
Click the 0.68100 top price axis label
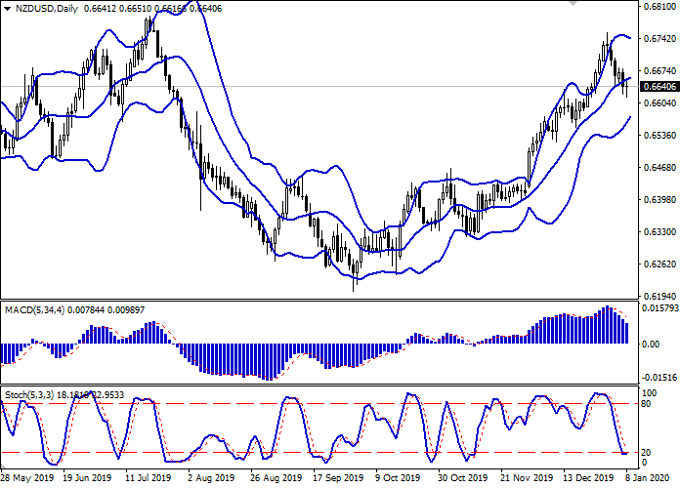click(x=659, y=8)
